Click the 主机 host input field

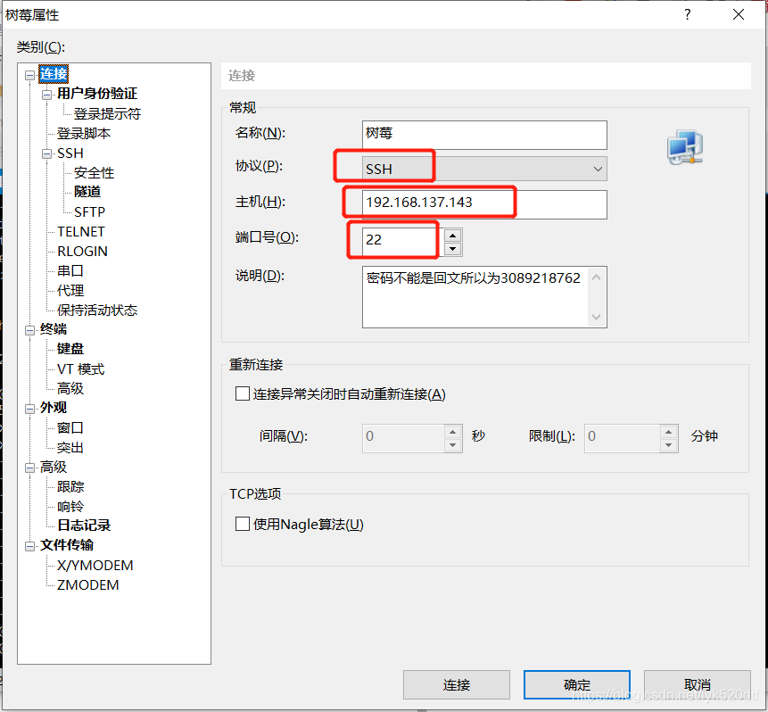click(484, 204)
